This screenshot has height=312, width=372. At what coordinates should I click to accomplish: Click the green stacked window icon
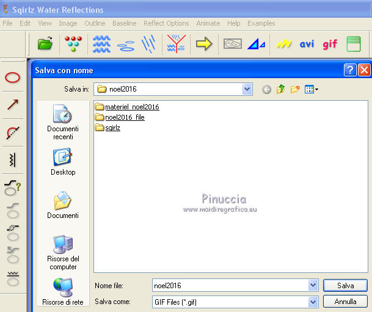click(x=354, y=44)
